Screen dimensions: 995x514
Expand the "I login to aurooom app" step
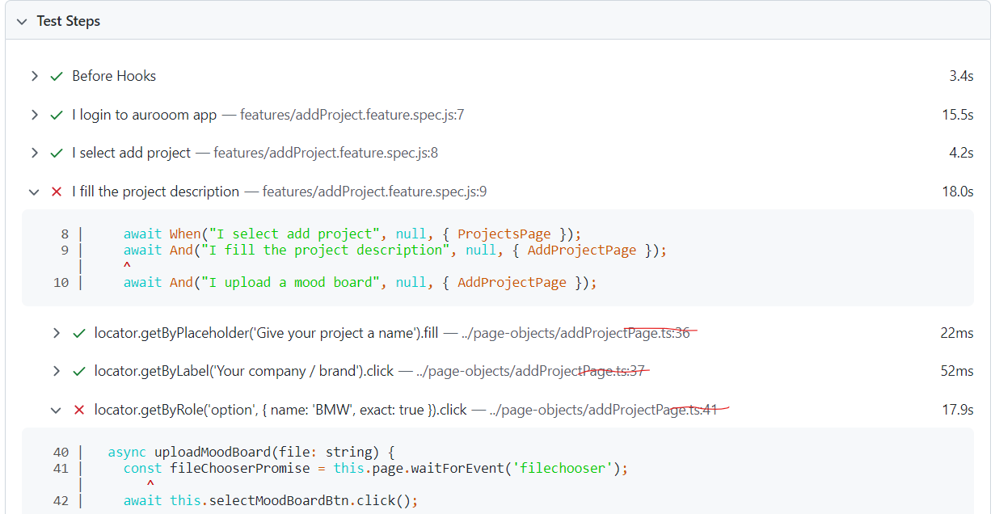[x=34, y=115]
